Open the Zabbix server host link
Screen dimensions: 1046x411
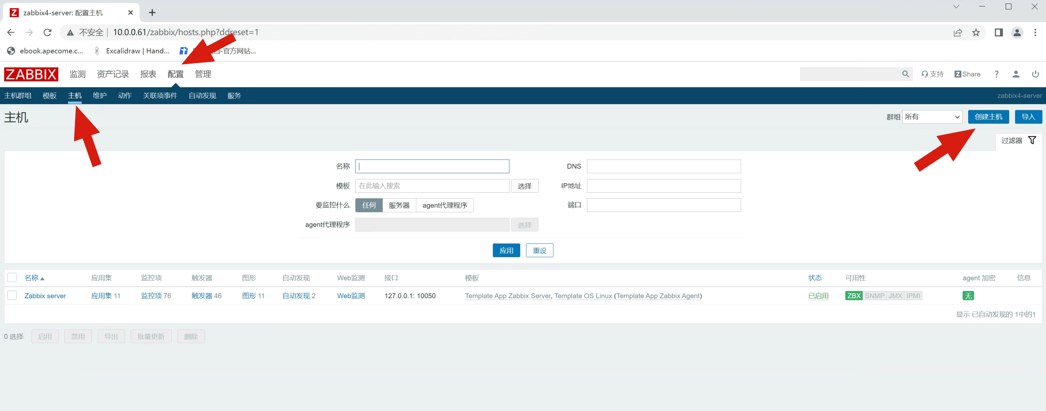click(x=45, y=296)
